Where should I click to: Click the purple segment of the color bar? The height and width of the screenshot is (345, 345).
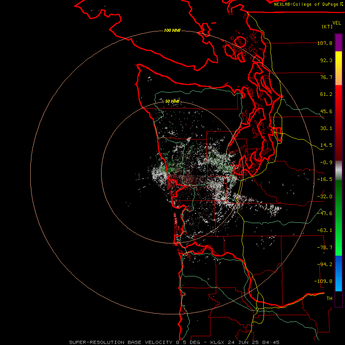click(x=338, y=43)
